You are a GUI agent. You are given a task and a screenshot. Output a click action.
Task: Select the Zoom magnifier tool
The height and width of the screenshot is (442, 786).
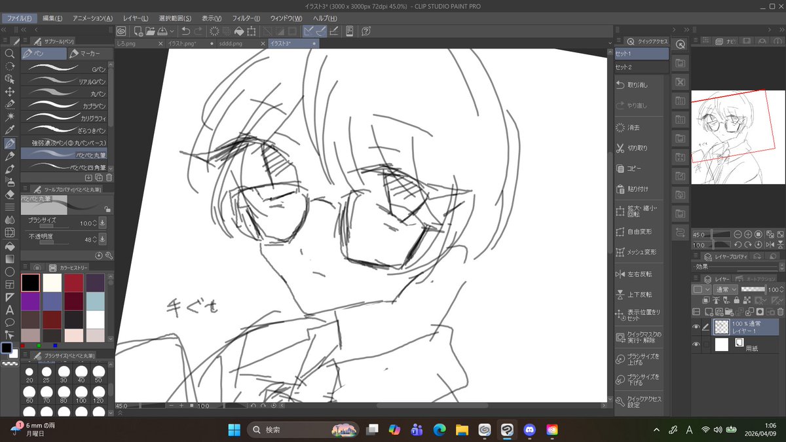pos(9,54)
